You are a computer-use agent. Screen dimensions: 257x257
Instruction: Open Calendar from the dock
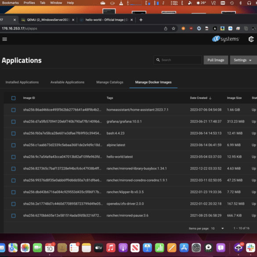(x=50, y=248)
